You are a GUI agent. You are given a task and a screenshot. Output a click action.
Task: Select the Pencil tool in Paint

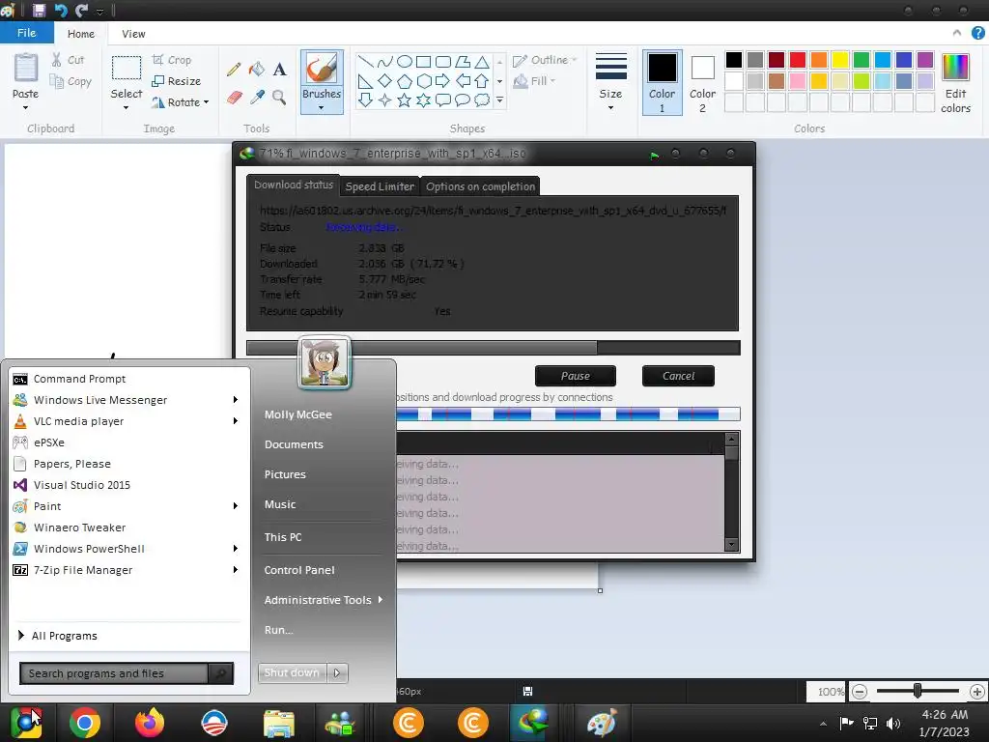point(234,69)
